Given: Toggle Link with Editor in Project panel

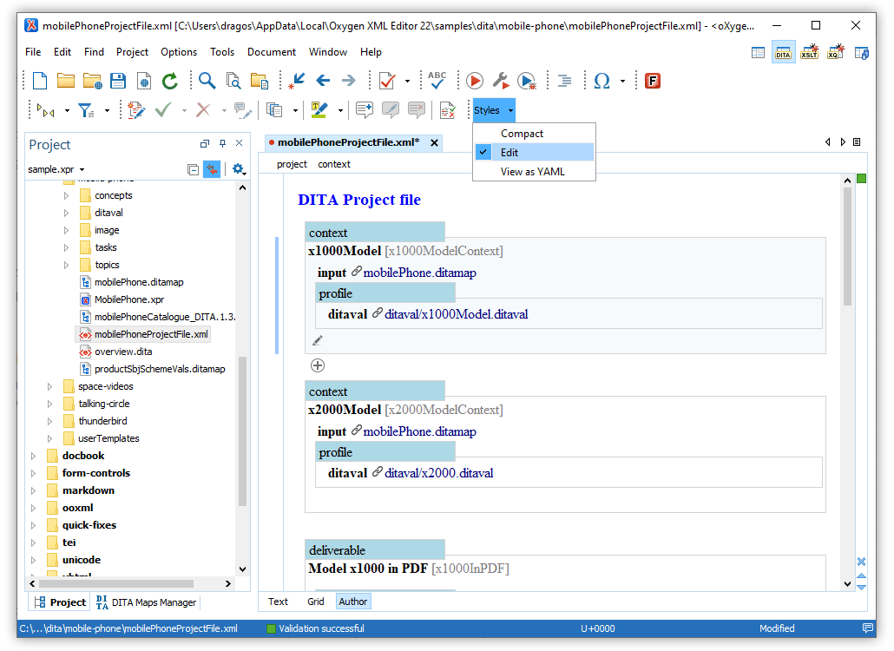Looking at the screenshot, I should [212, 169].
